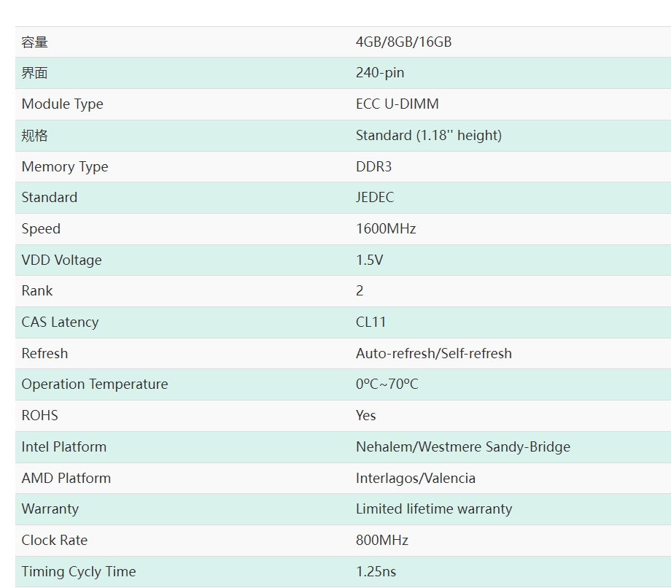Select the 240-pin interface value
671x588 pixels.
click(380, 73)
